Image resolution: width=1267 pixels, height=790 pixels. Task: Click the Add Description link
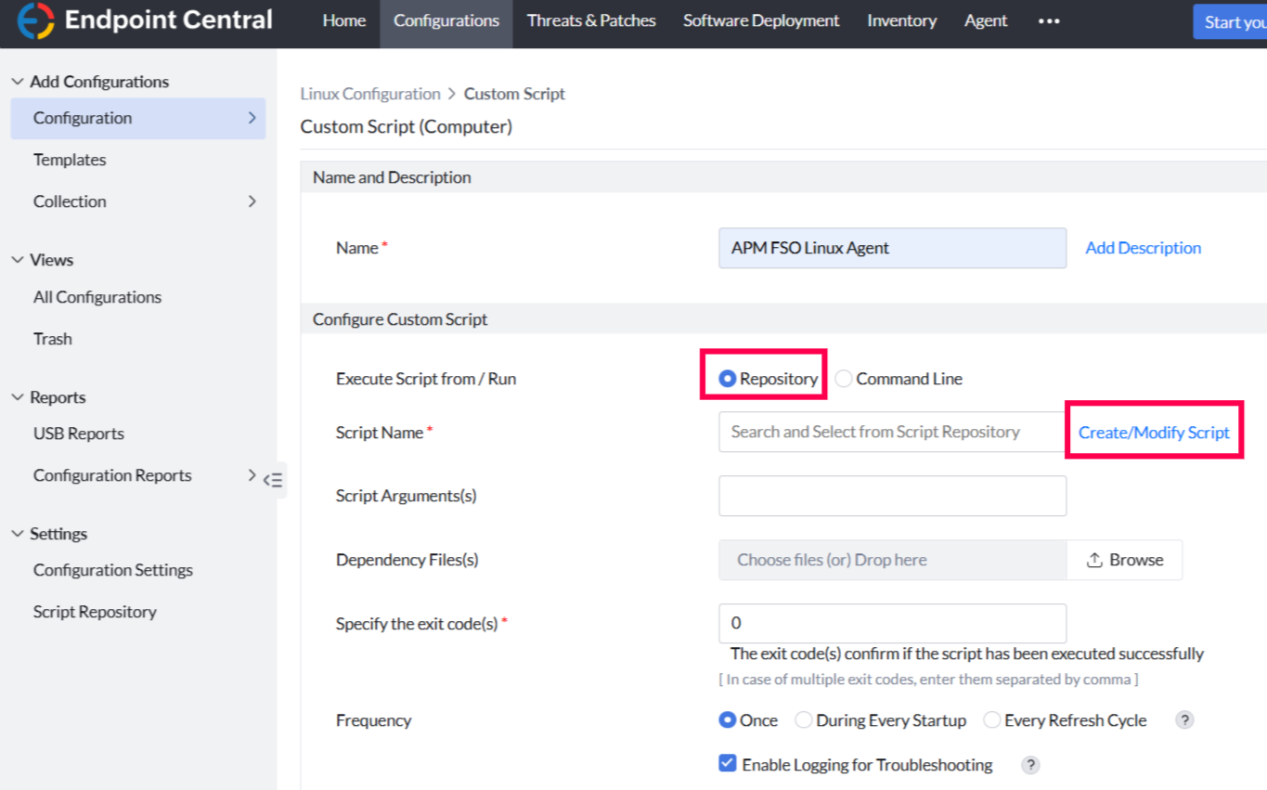point(1144,248)
